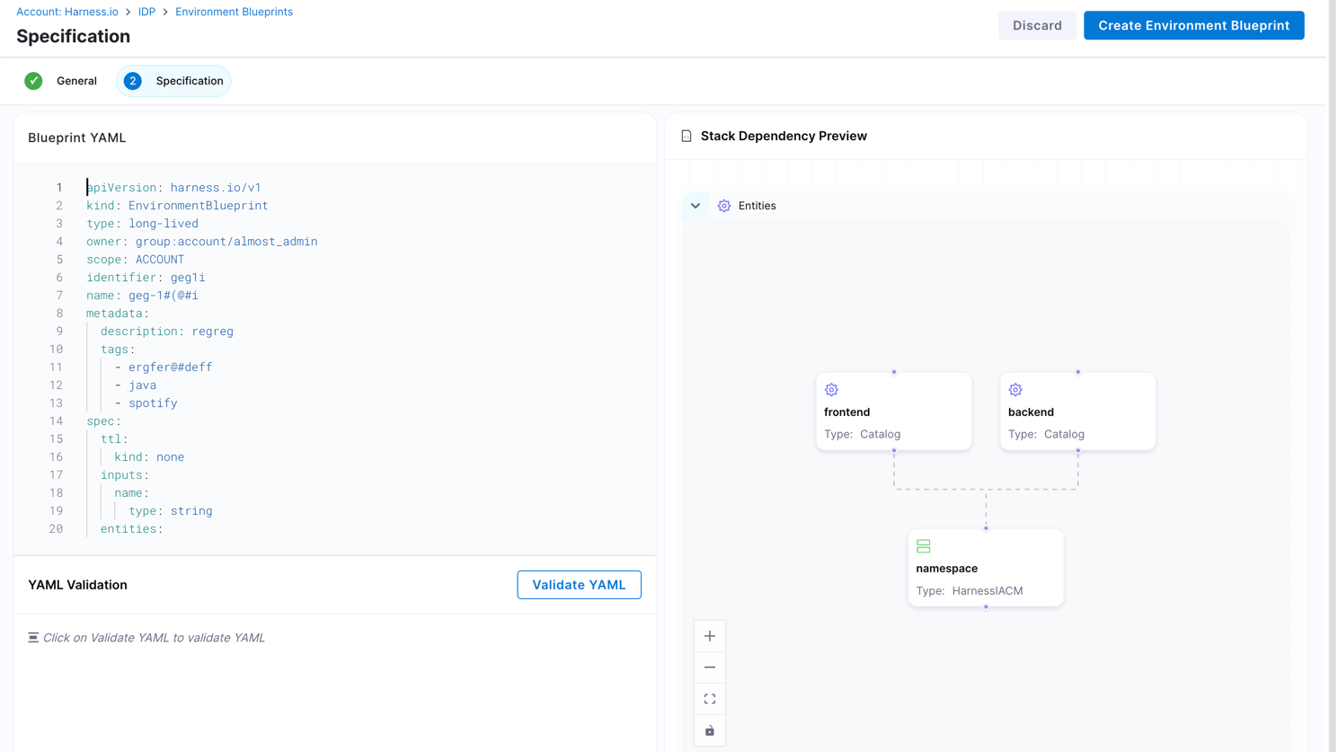Discard the blueprint changes
Screen dimensions: 1338x752
tap(1036, 25)
